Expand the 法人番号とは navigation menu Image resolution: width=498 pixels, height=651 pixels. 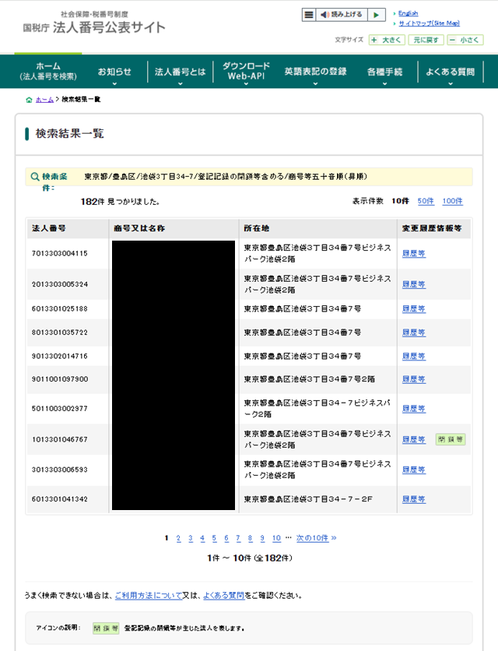[x=181, y=72]
